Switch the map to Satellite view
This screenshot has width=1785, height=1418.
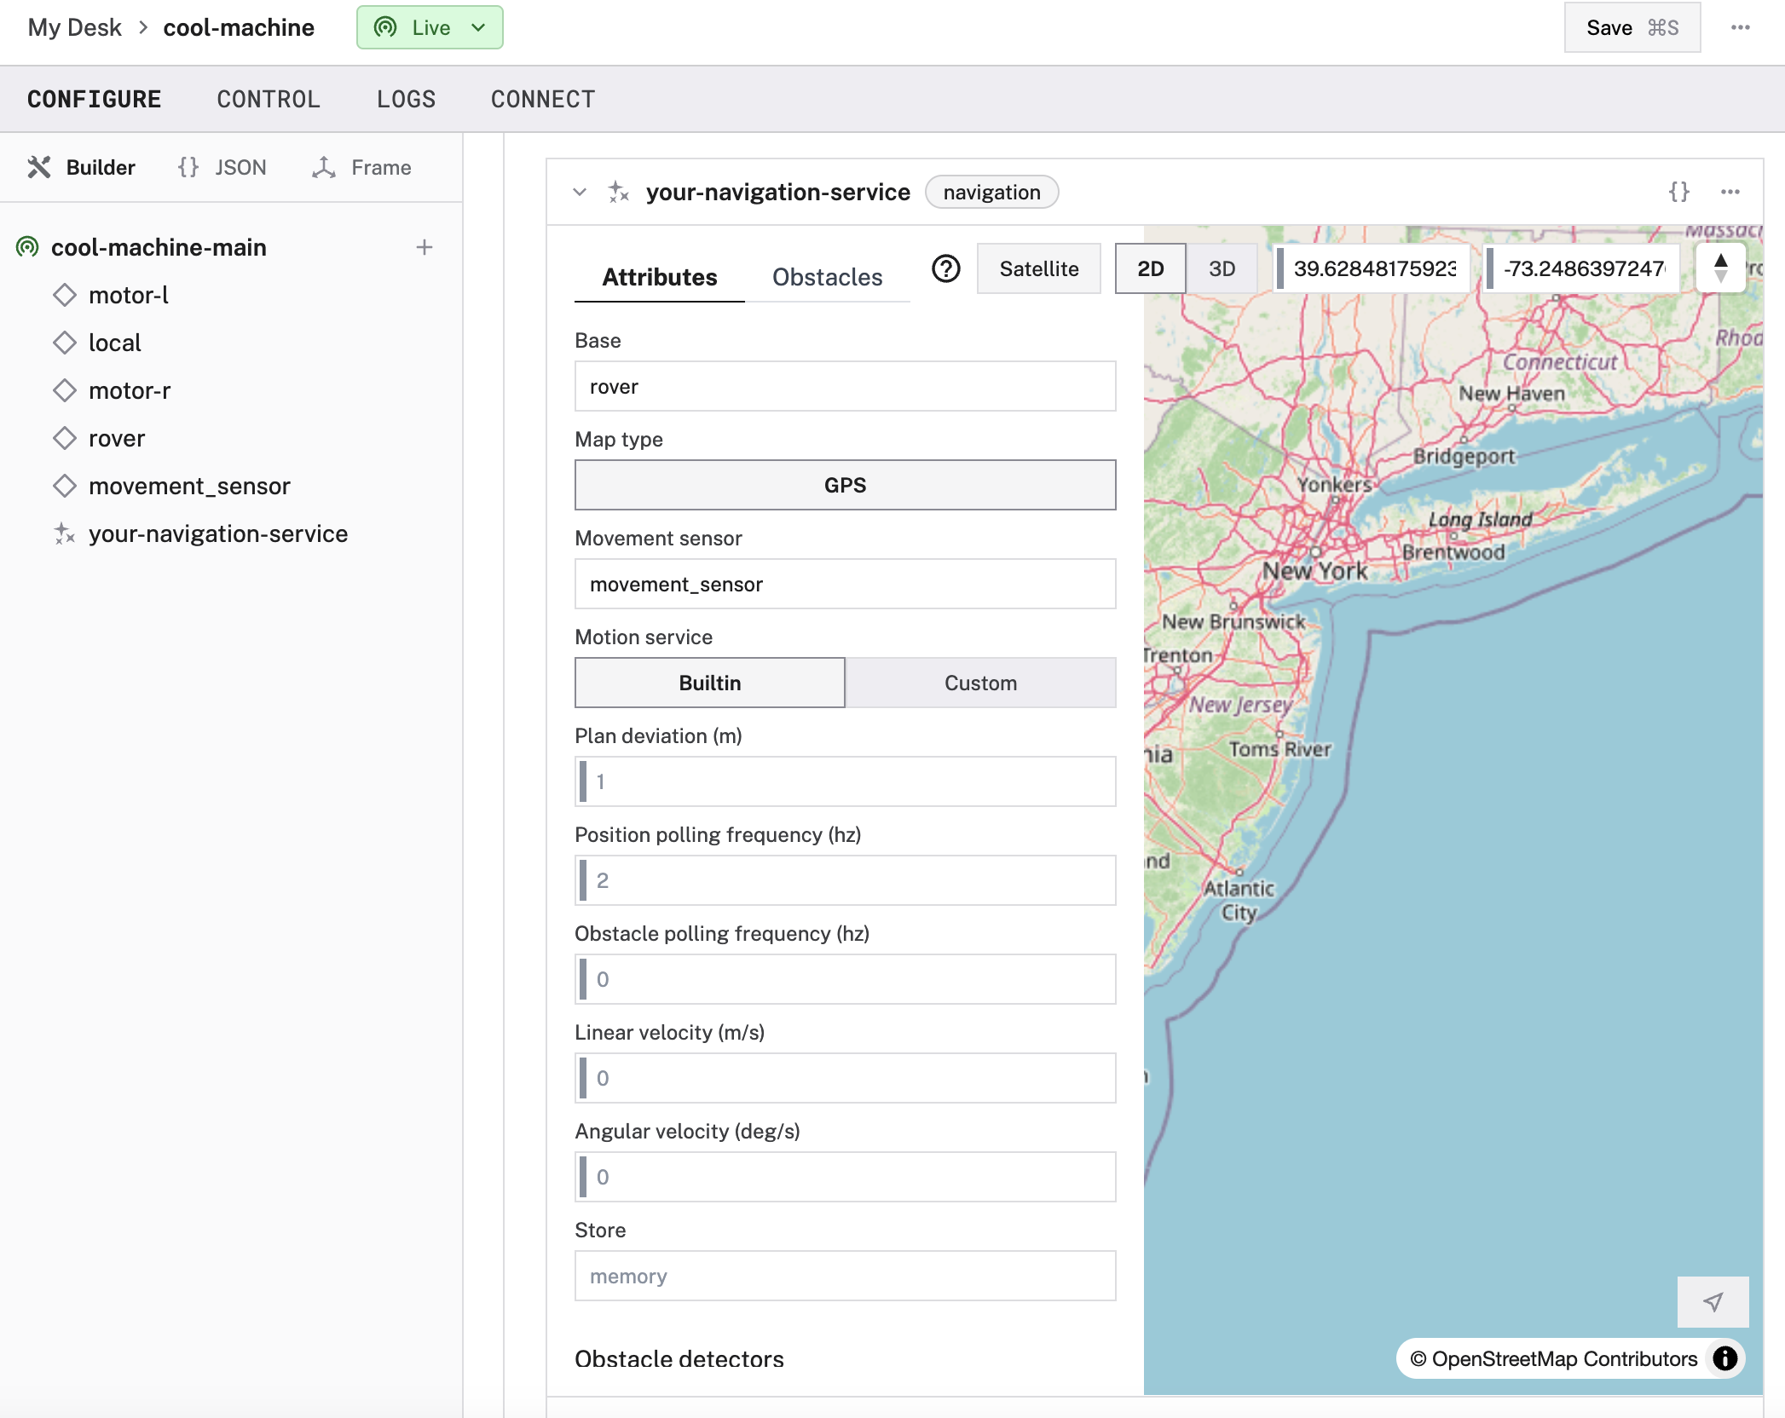1038,268
